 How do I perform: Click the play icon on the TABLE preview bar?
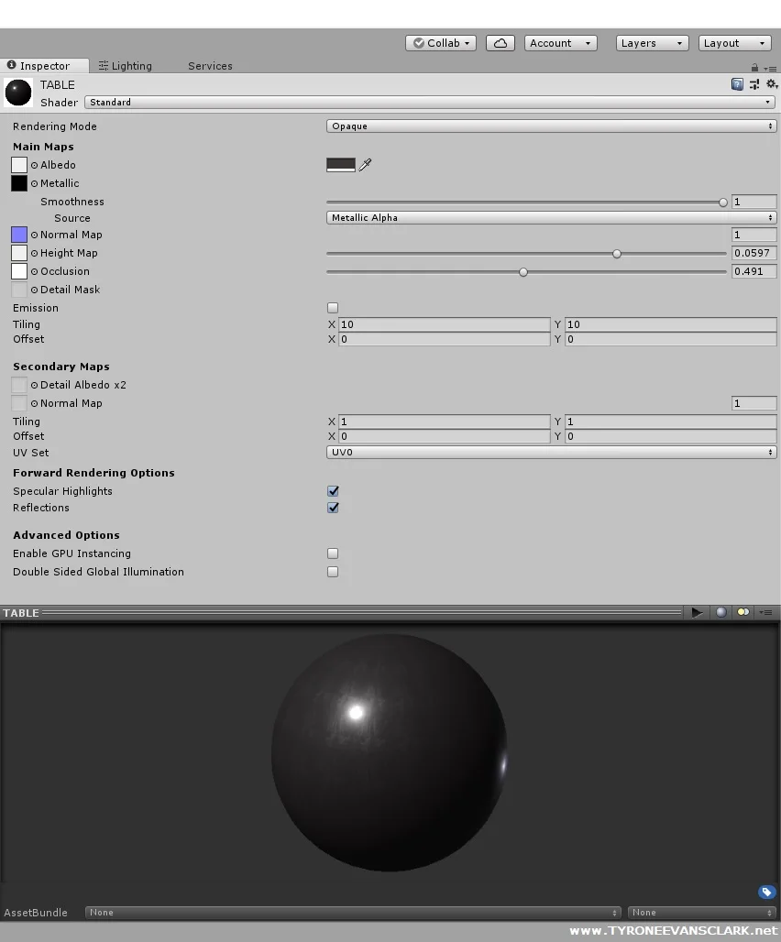697,612
